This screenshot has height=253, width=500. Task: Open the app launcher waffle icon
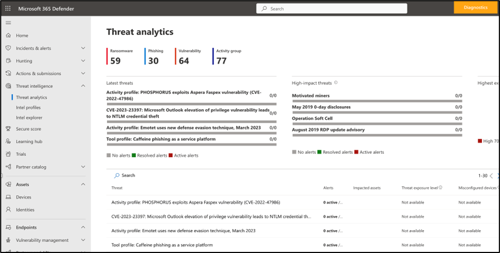8,8
